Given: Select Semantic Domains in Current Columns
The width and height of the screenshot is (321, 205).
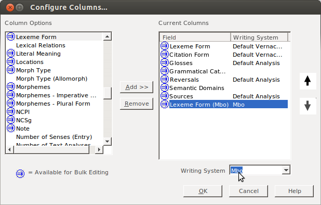Looking at the screenshot, I should [x=196, y=88].
